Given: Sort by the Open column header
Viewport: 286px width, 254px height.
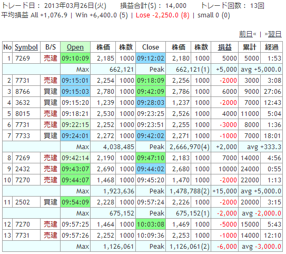Looking at the screenshot, I should pyautogui.click(x=75, y=47).
